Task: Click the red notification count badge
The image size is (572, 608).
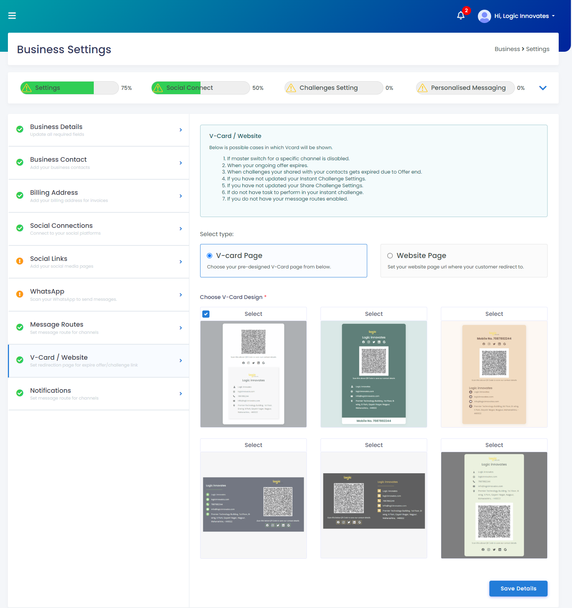Action: pos(466,10)
